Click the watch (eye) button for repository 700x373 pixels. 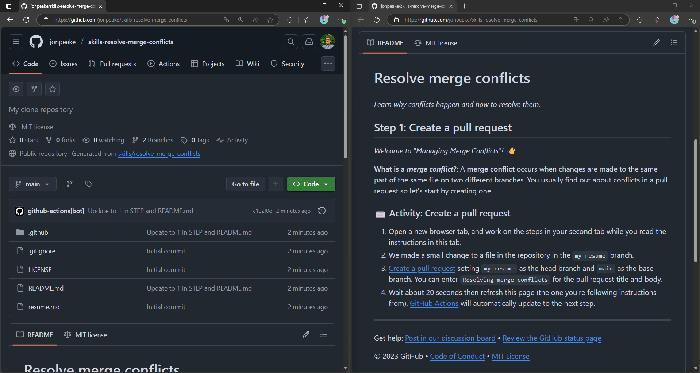(16, 89)
